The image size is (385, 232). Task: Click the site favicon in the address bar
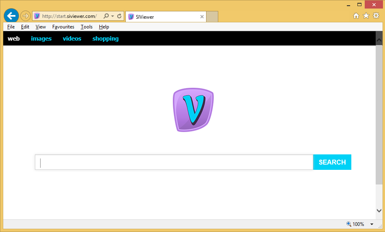37,16
